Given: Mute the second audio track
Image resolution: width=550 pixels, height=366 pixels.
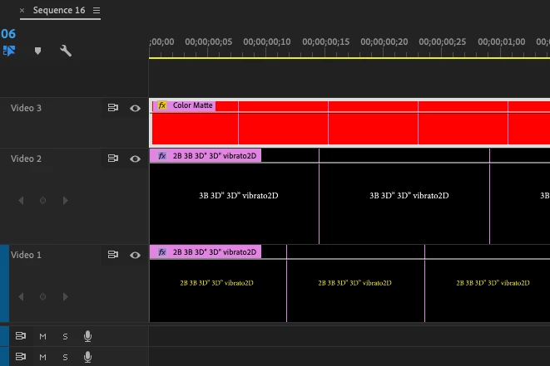Looking at the screenshot, I should click(42, 357).
